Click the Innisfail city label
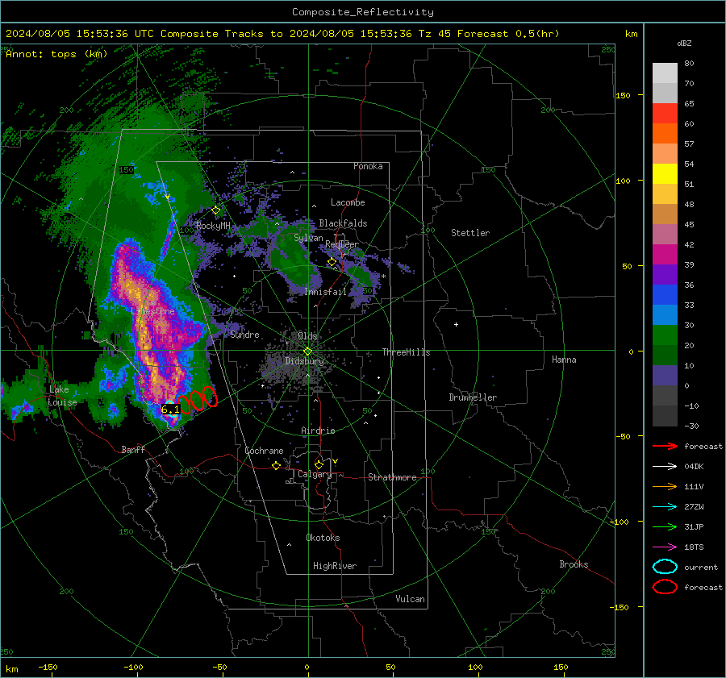The image size is (726, 678). tap(325, 292)
